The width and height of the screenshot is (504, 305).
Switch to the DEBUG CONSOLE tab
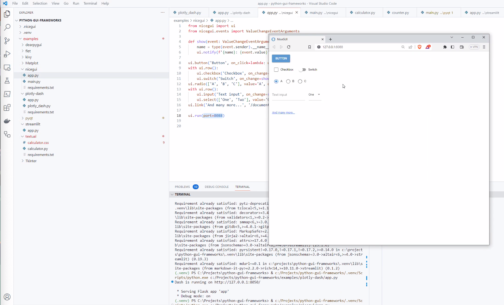217,187
